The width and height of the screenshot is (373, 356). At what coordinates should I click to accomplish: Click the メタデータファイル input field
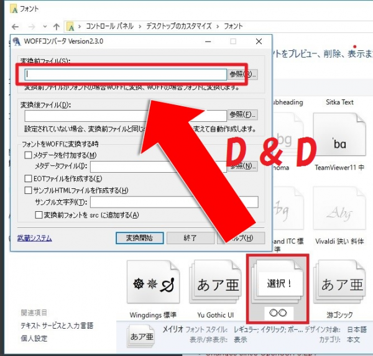(x=158, y=167)
